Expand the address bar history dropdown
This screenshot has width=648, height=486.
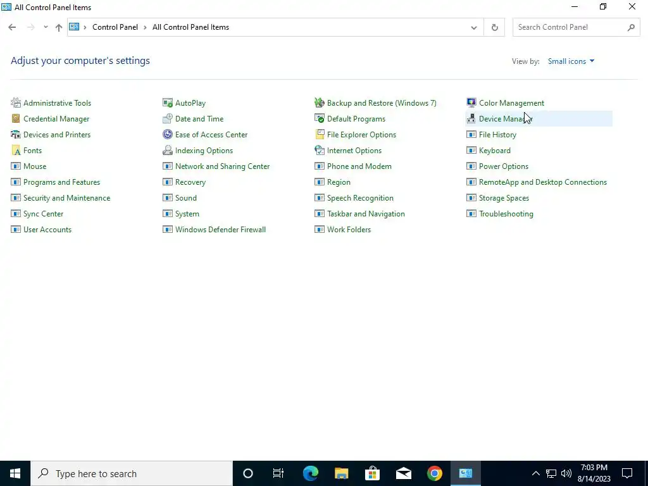[x=473, y=27]
